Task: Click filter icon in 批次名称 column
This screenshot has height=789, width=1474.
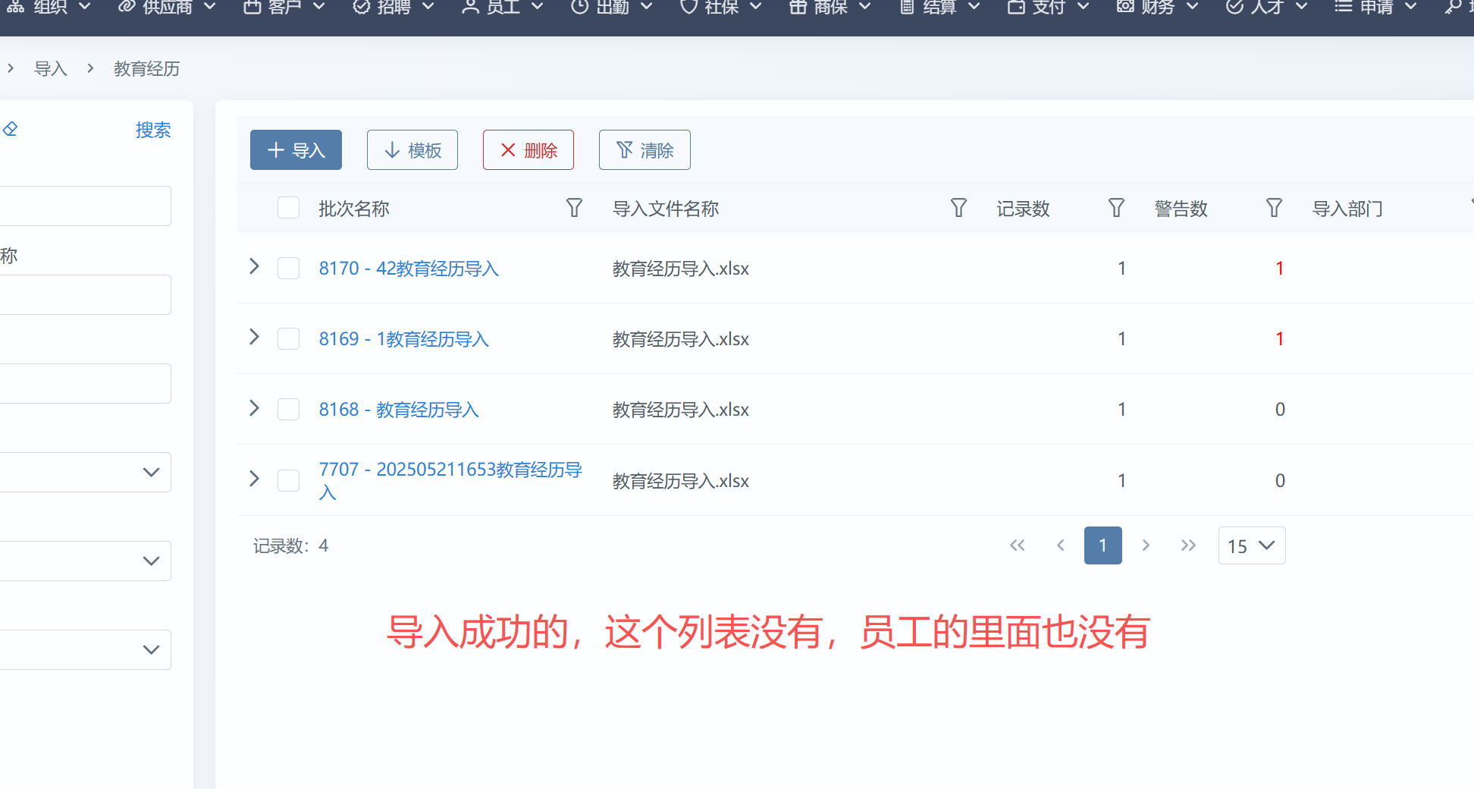Action: 574,208
